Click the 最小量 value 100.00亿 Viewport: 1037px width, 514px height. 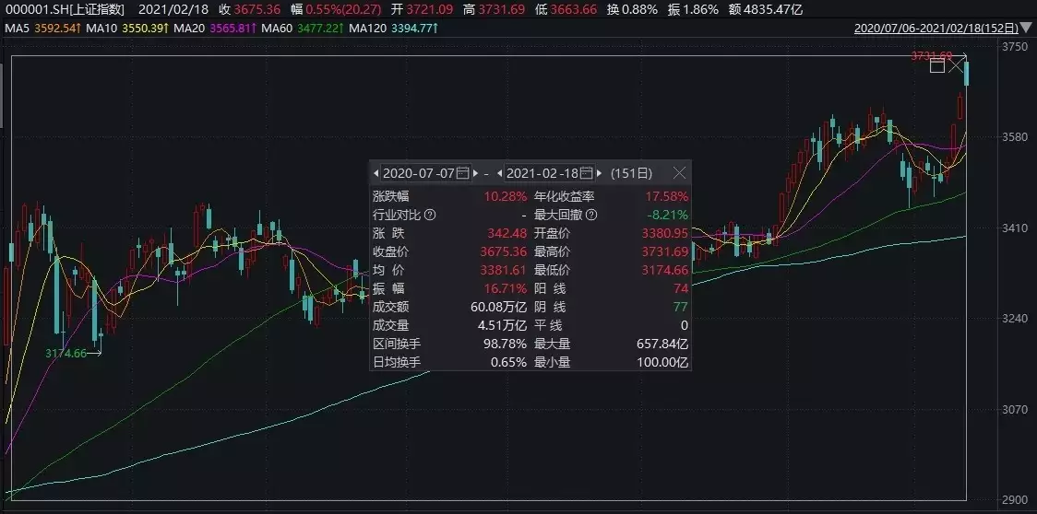tap(662, 363)
